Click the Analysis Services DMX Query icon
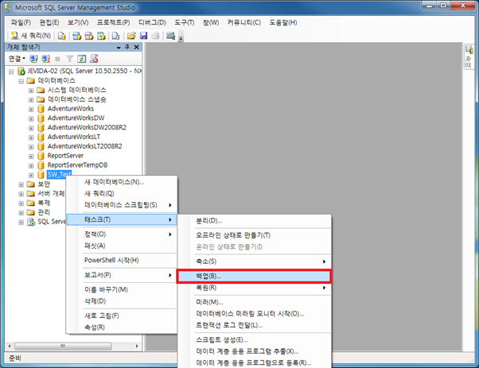This screenshot has height=368, width=479. 89,36
